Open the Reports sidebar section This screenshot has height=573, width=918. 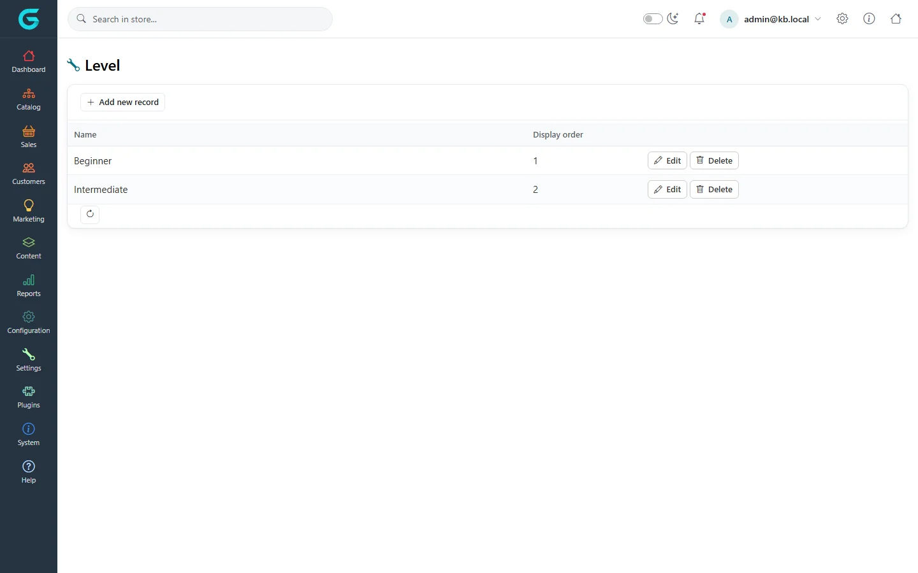tap(29, 286)
